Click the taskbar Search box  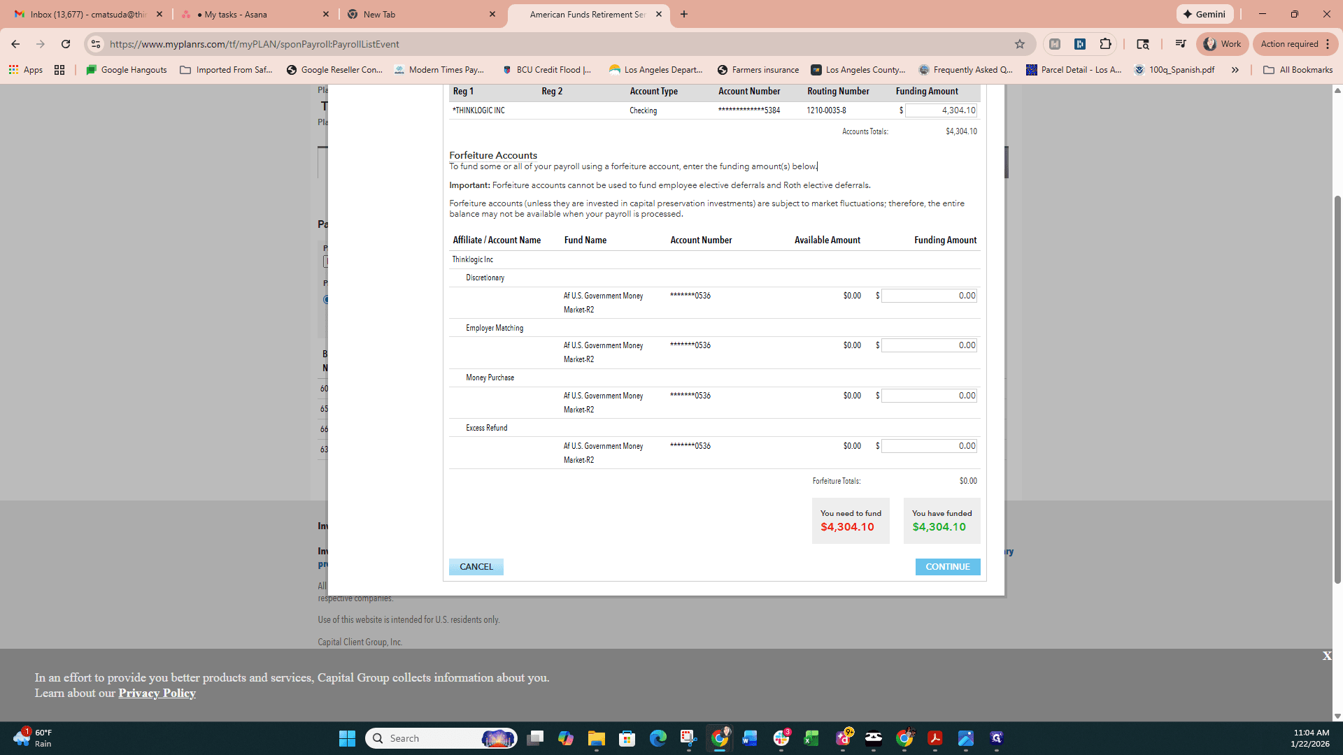[x=441, y=738]
